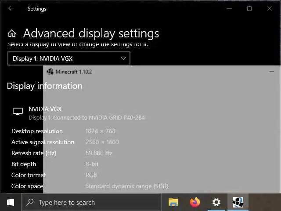This screenshot has height=211, width=281.
Task: Maximize the Settings window
Action: point(249,8)
